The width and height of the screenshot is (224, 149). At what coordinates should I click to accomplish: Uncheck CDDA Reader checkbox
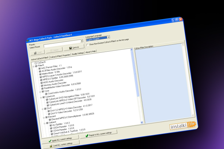pyautogui.click(x=51, y=128)
